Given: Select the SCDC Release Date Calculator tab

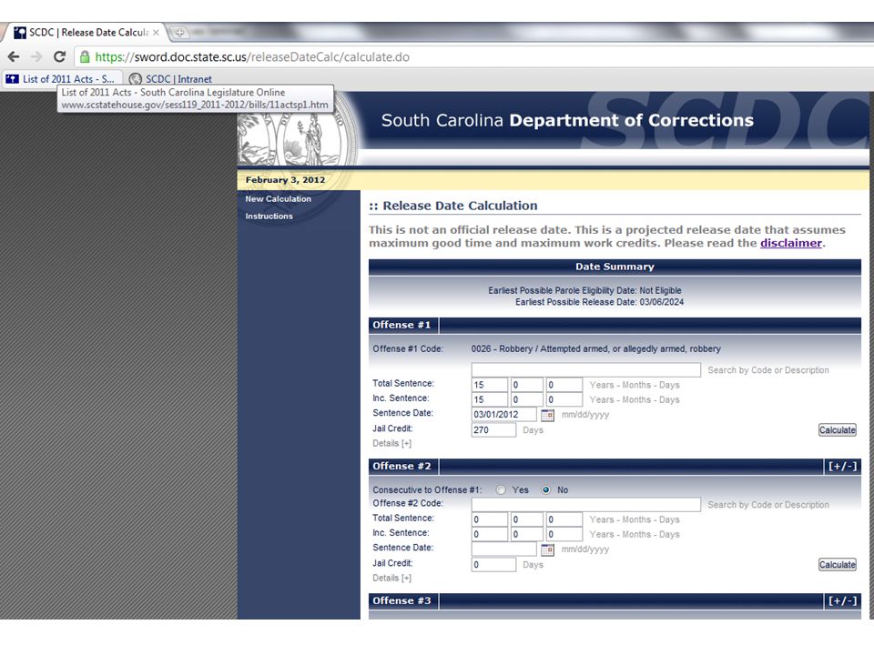Looking at the screenshot, I should [x=86, y=33].
